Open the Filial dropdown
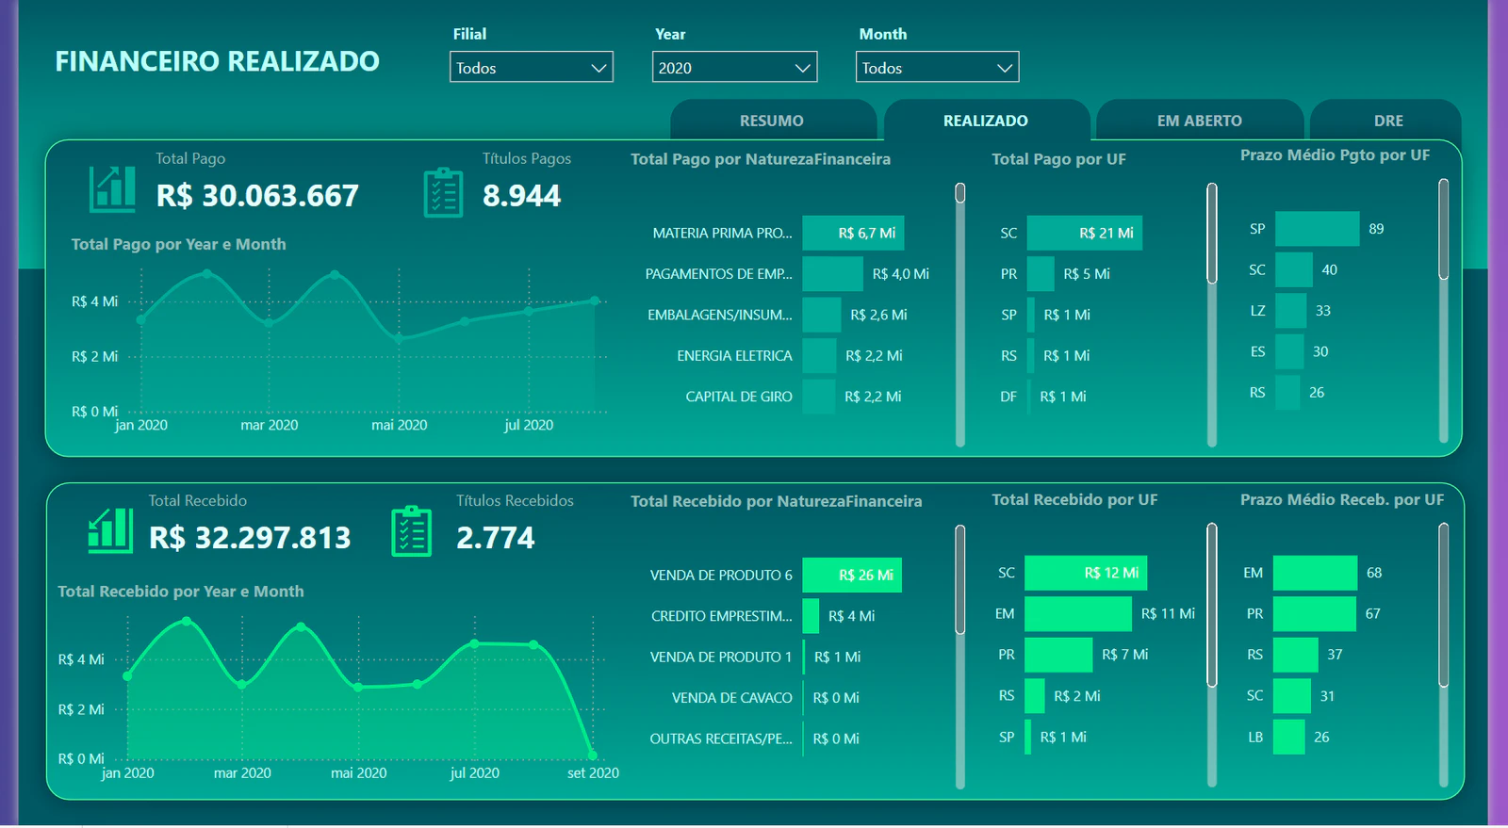Viewport: 1508px width, 828px height. click(532, 67)
